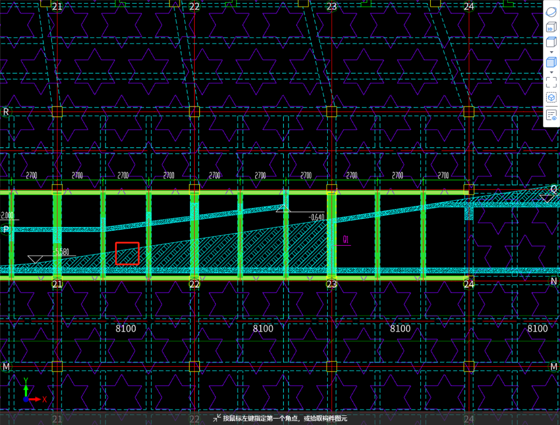Pick the column at axis R and 24
Image resolution: width=560 pixels, height=425 pixels.
(x=469, y=112)
